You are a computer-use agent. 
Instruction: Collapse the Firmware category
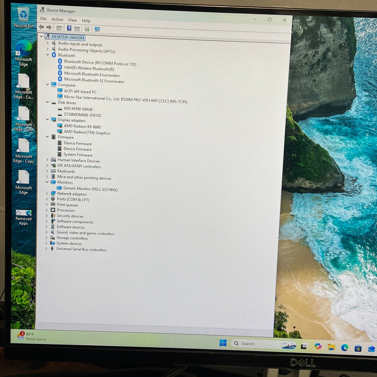pyautogui.click(x=47, y=136)
